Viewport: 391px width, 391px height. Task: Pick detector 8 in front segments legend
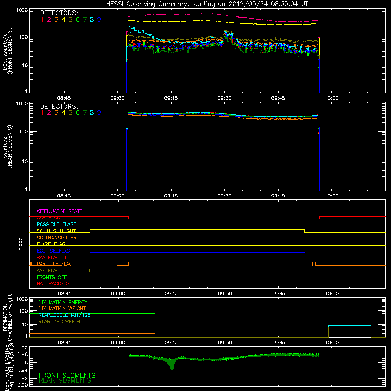[92, 20]
